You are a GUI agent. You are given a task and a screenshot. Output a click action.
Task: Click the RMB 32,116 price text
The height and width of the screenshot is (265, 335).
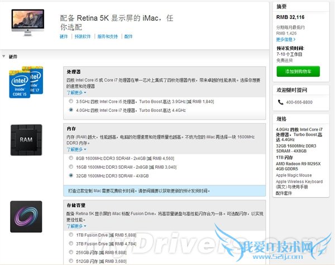point(290,17)
